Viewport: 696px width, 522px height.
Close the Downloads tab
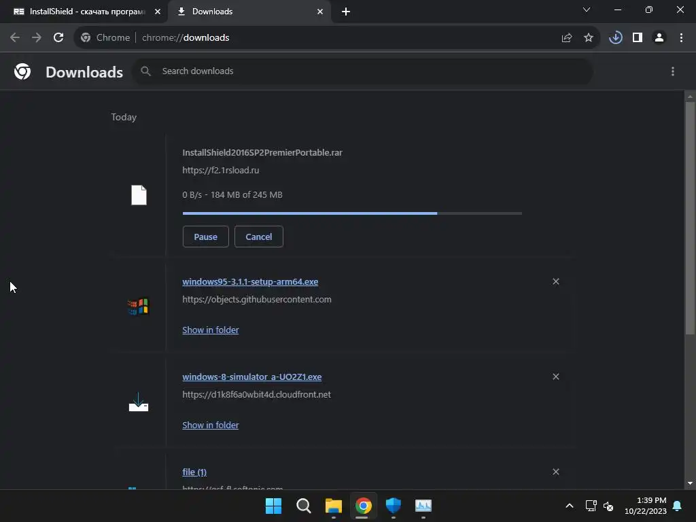[320, 12]
